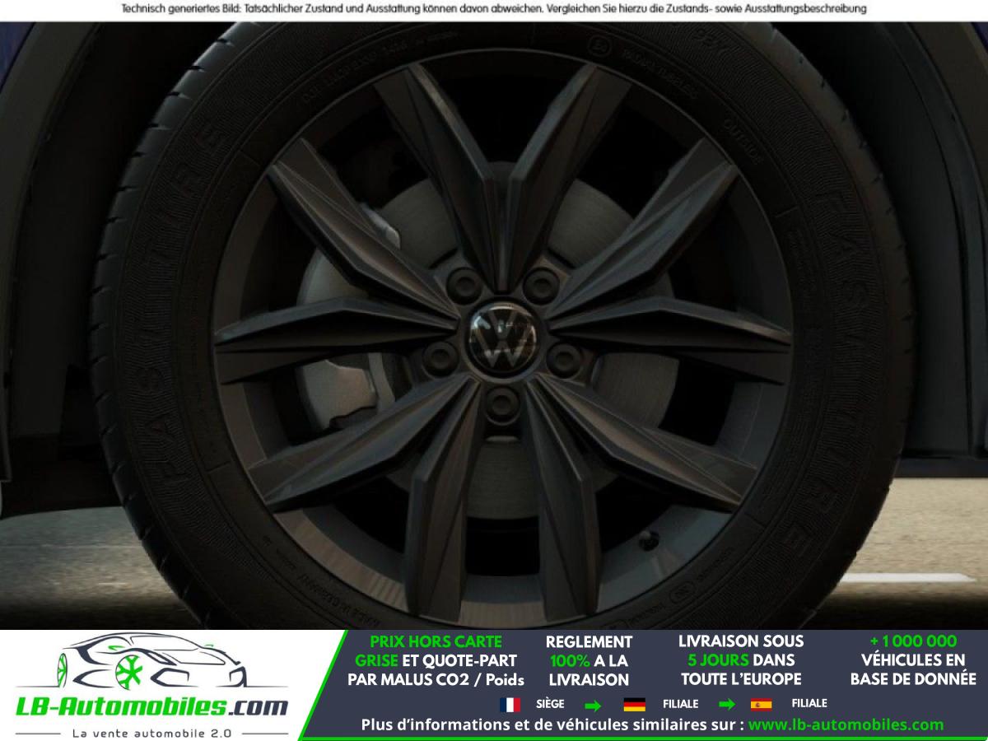The height and width of the screenshot is (741, 988).
Task: Click 'La vente automobile 2.0' tagline
Action: 152,732
